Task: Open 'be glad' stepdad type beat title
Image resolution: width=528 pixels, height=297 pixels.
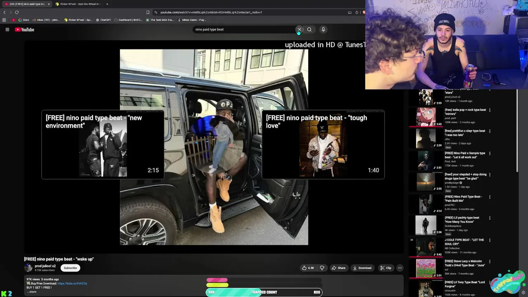Action: (465, 176)
